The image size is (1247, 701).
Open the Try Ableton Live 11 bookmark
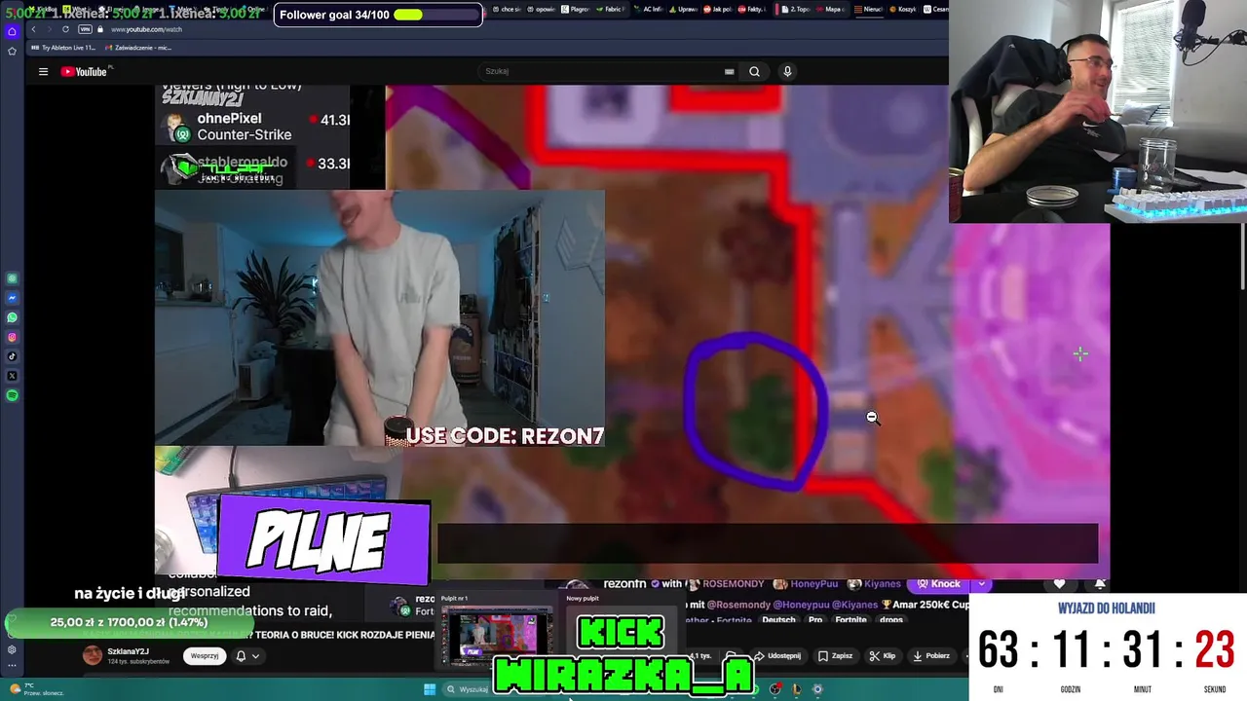65,47
